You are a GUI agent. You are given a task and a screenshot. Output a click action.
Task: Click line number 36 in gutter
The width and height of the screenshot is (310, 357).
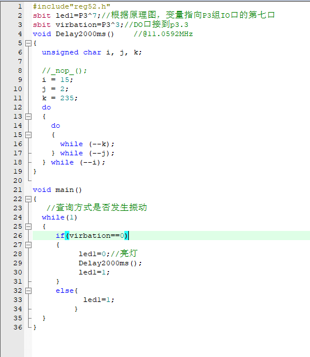pyautogui.click(x=18, y=327)
